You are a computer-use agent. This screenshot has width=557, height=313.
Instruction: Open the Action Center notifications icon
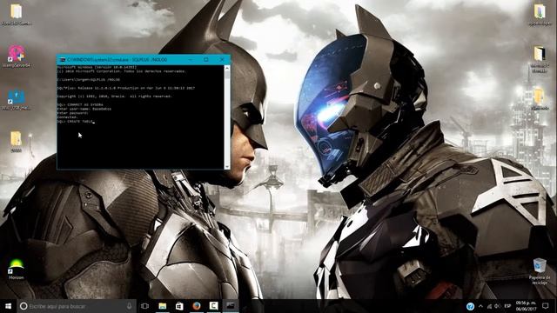point(546,306)
